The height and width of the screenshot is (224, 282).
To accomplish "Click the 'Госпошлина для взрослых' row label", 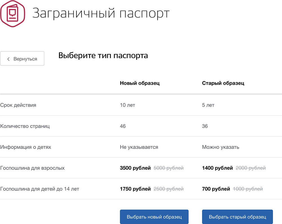I will click(32, 168).
